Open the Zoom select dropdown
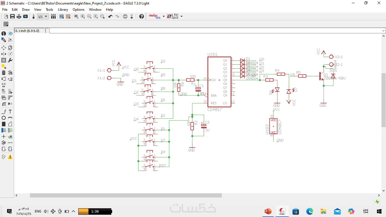The image size is (386, 217). [102, 16]
